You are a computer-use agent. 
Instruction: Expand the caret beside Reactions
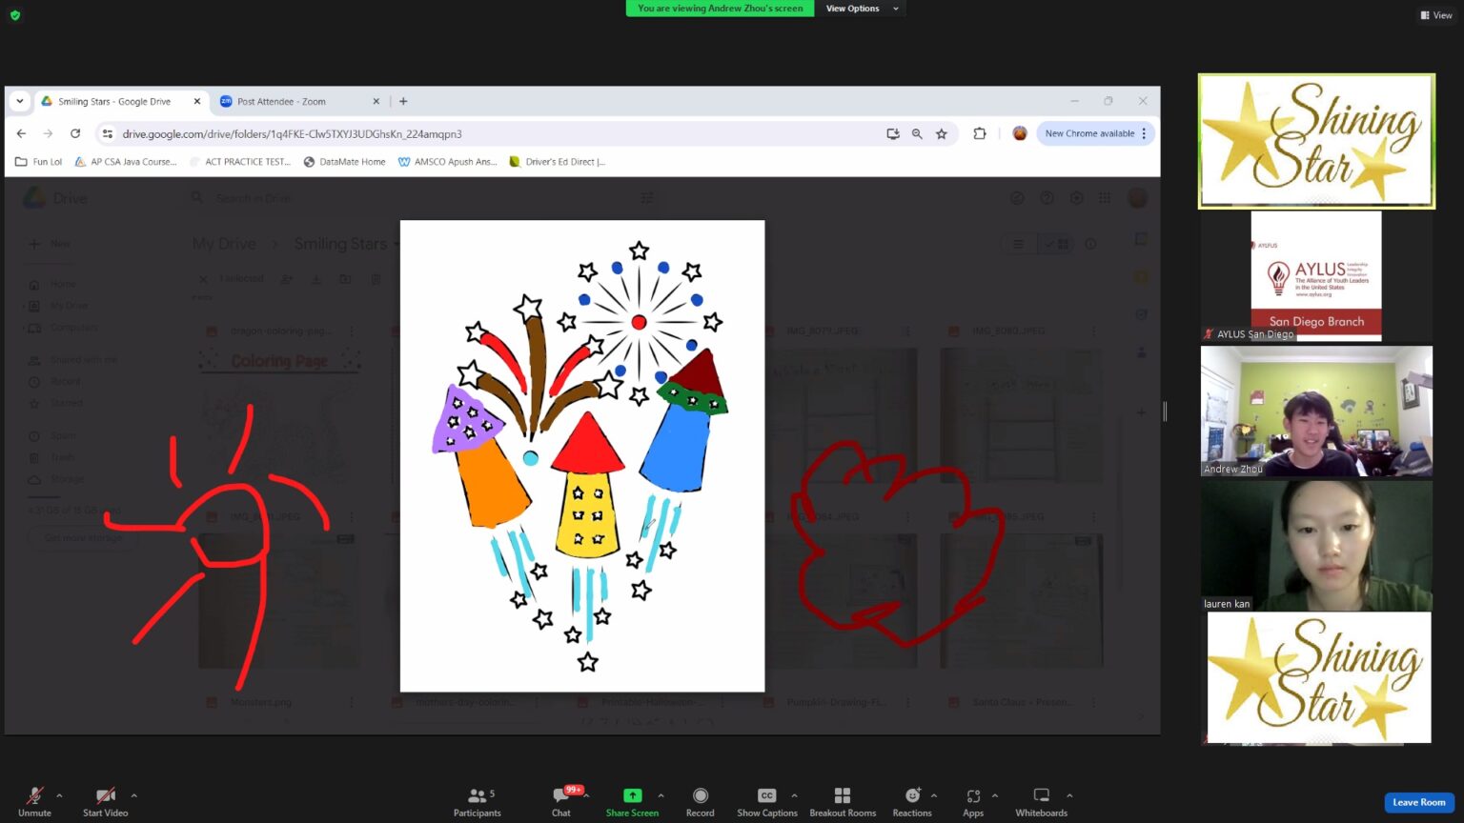tap(933, 795)
